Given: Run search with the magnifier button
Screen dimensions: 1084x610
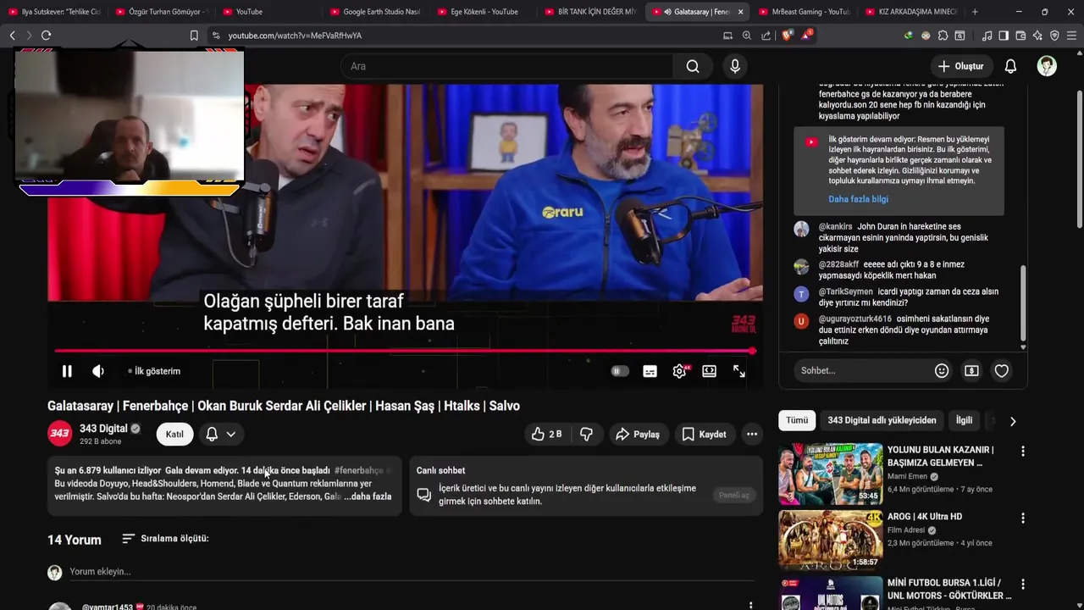Looking at the screenshot, I should click(693, 66).
